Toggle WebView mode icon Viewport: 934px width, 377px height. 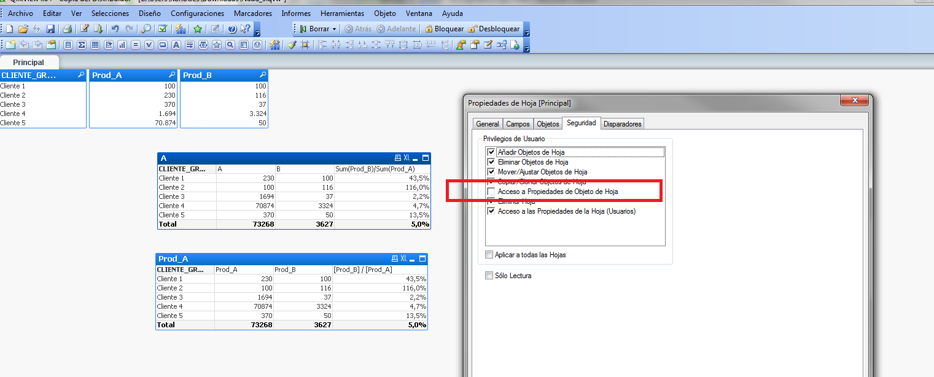[515, 45]
